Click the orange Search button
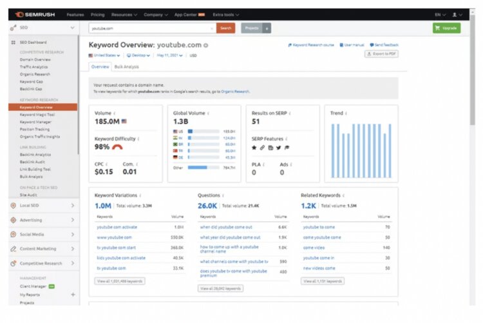This screenshot has width=483, height=323. (225, 28)
